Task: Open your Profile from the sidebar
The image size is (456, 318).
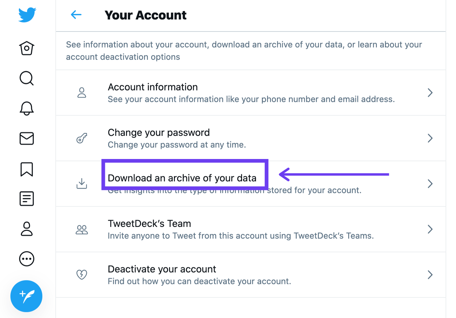Action: (26, 229)
